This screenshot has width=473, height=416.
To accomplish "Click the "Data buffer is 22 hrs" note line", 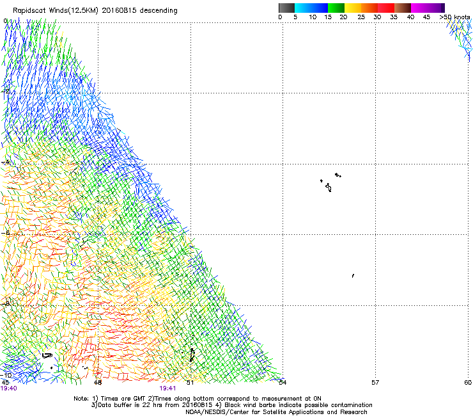I will coord(231,405).
